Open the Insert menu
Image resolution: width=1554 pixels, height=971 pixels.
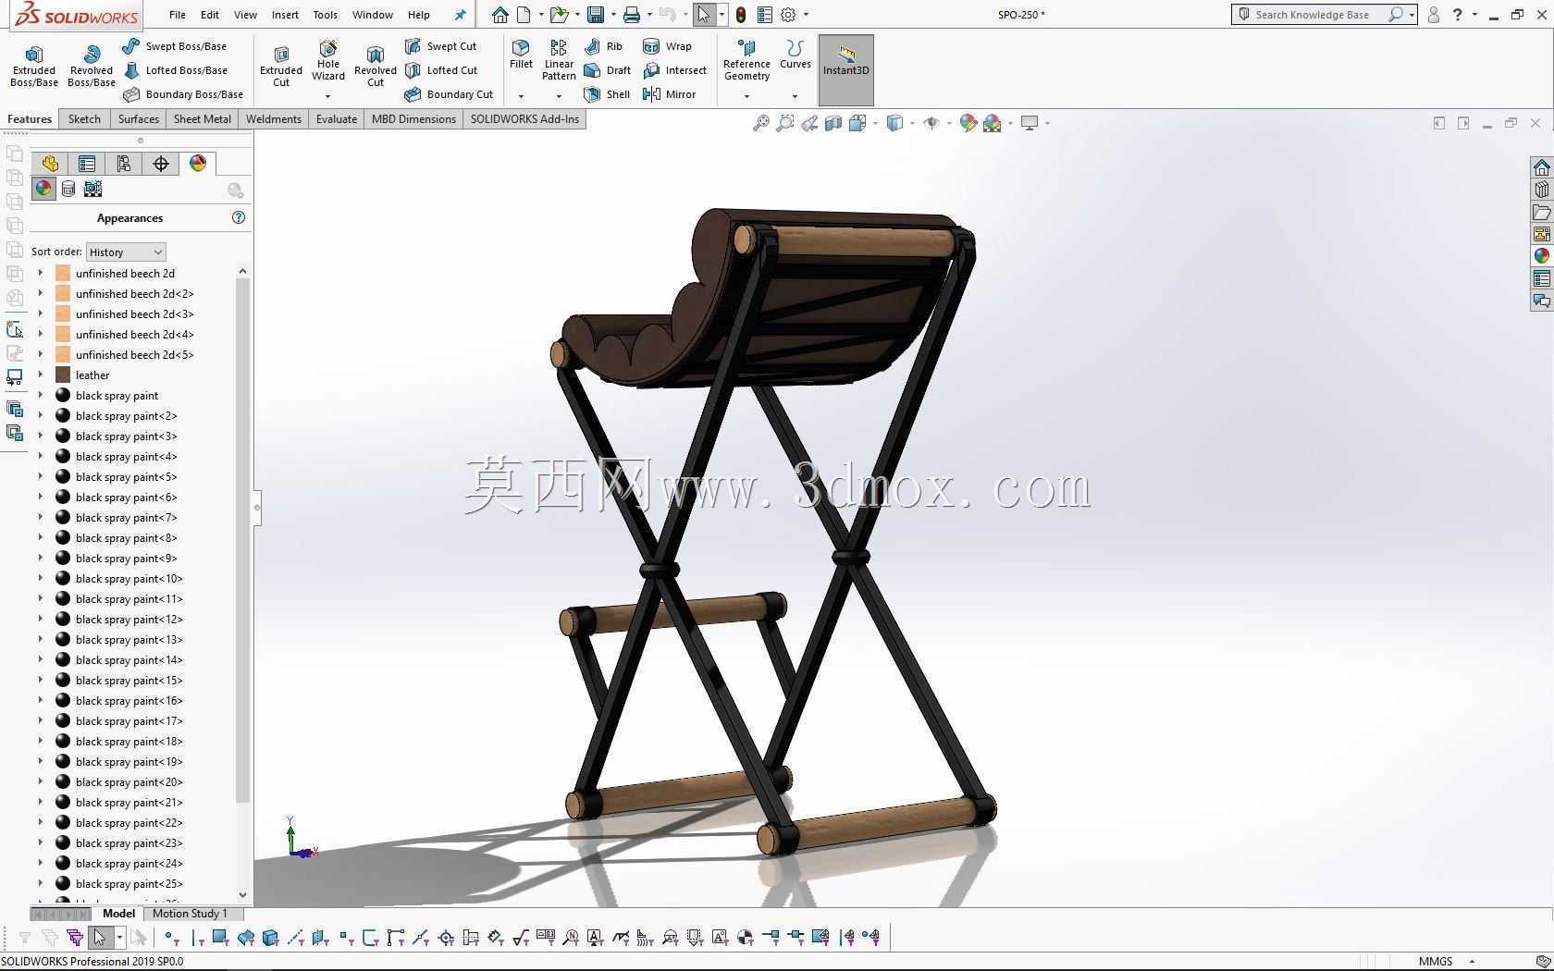[x=285, y=15]
